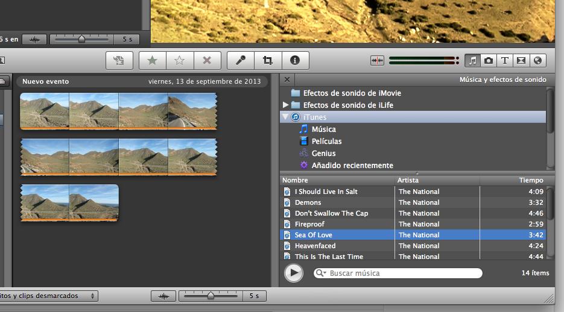Viewport: 564px width, 312px height.
Task: Toggle the titles browser T button
Action: pos(504,60)
